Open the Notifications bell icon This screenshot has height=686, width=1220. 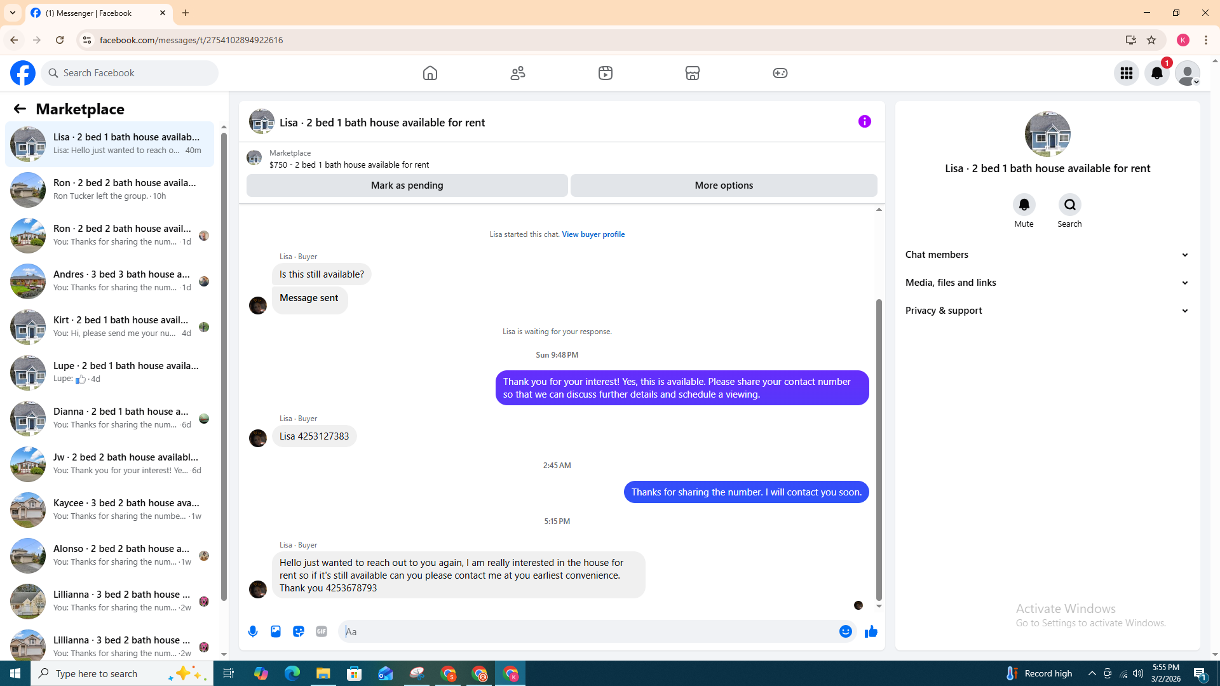click(1157, 73)
